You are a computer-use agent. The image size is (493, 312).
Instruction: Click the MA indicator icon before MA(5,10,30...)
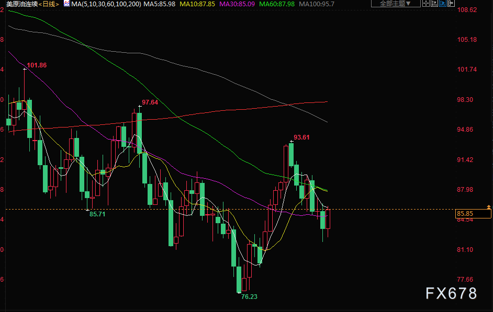(x=66, y=4)
